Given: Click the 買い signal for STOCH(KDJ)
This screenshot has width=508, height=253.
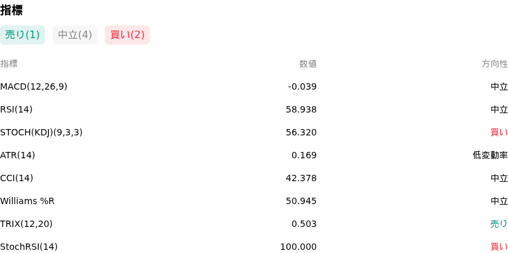Looking at the screenshot, I should 499,132.
